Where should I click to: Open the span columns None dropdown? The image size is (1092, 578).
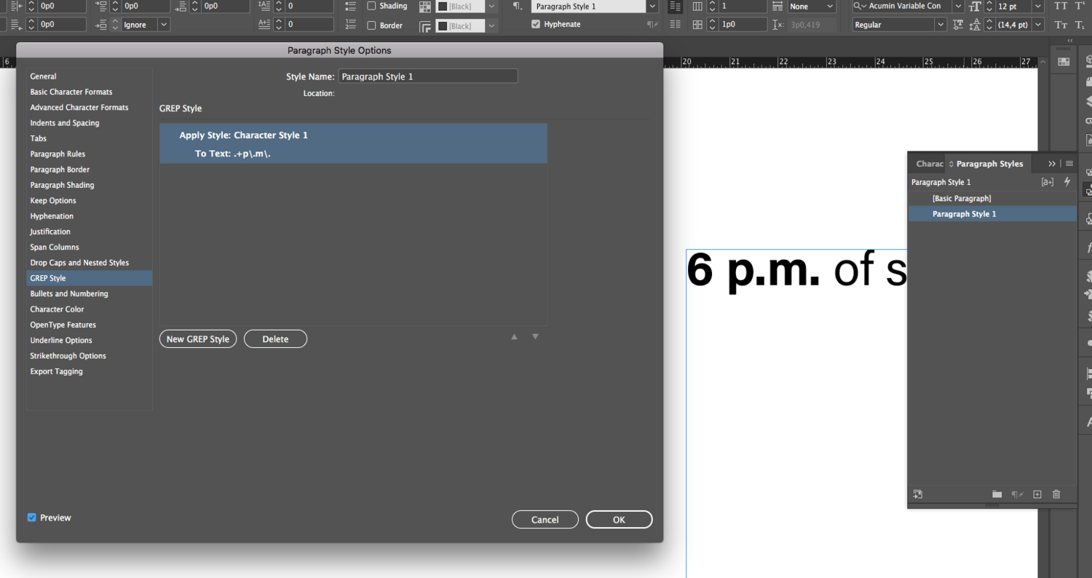point(830,6)
